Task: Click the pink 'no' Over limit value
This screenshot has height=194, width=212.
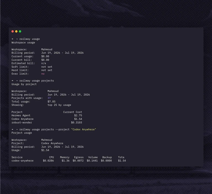Action: [x=43, y=74]
